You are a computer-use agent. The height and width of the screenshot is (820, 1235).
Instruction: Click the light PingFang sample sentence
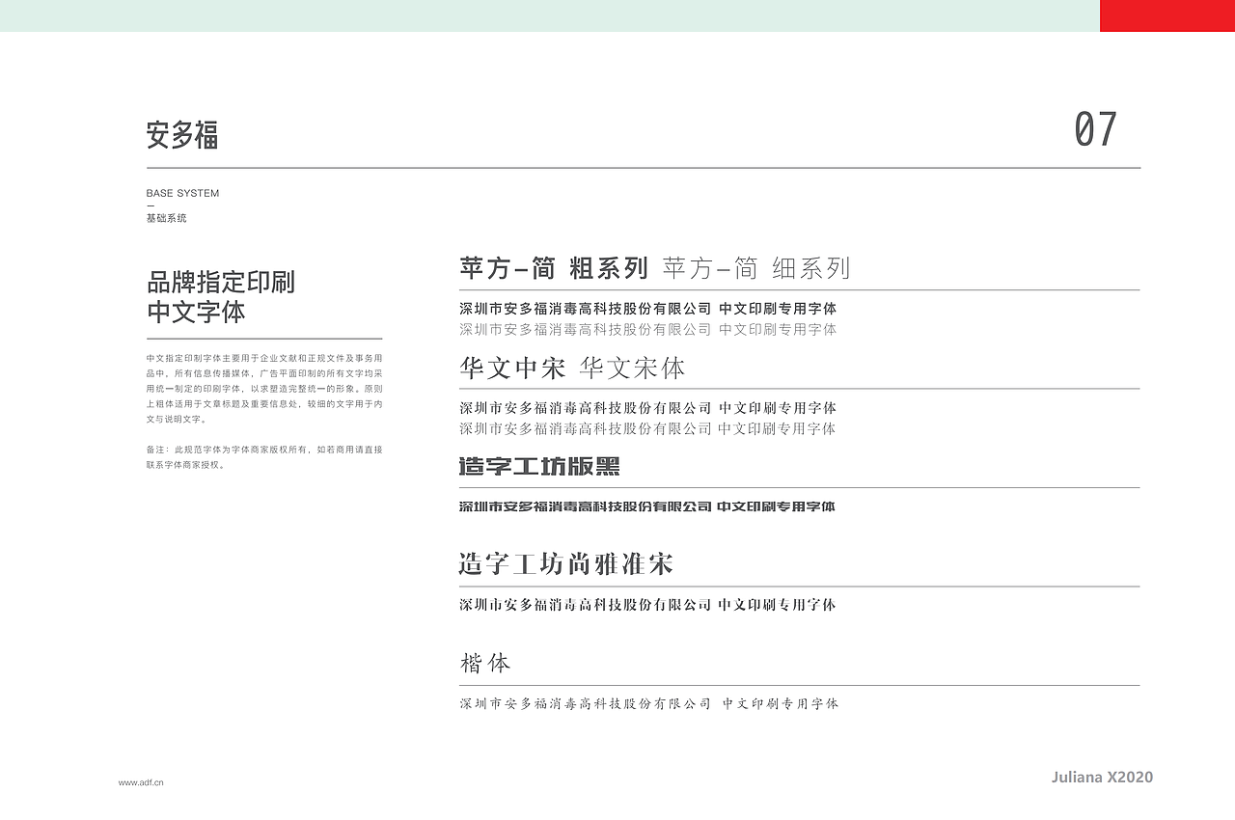(648, 329)
